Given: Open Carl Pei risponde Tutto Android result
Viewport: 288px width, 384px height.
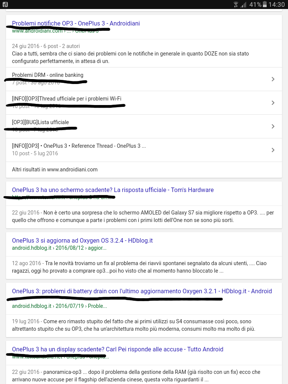Looking at the screenshot, I should 117,349.
